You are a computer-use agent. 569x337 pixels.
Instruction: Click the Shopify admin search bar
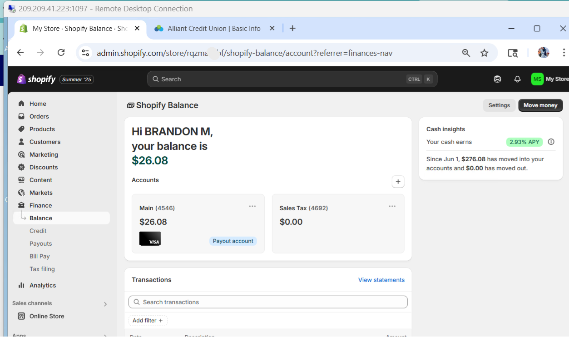(x=292, y=79)
